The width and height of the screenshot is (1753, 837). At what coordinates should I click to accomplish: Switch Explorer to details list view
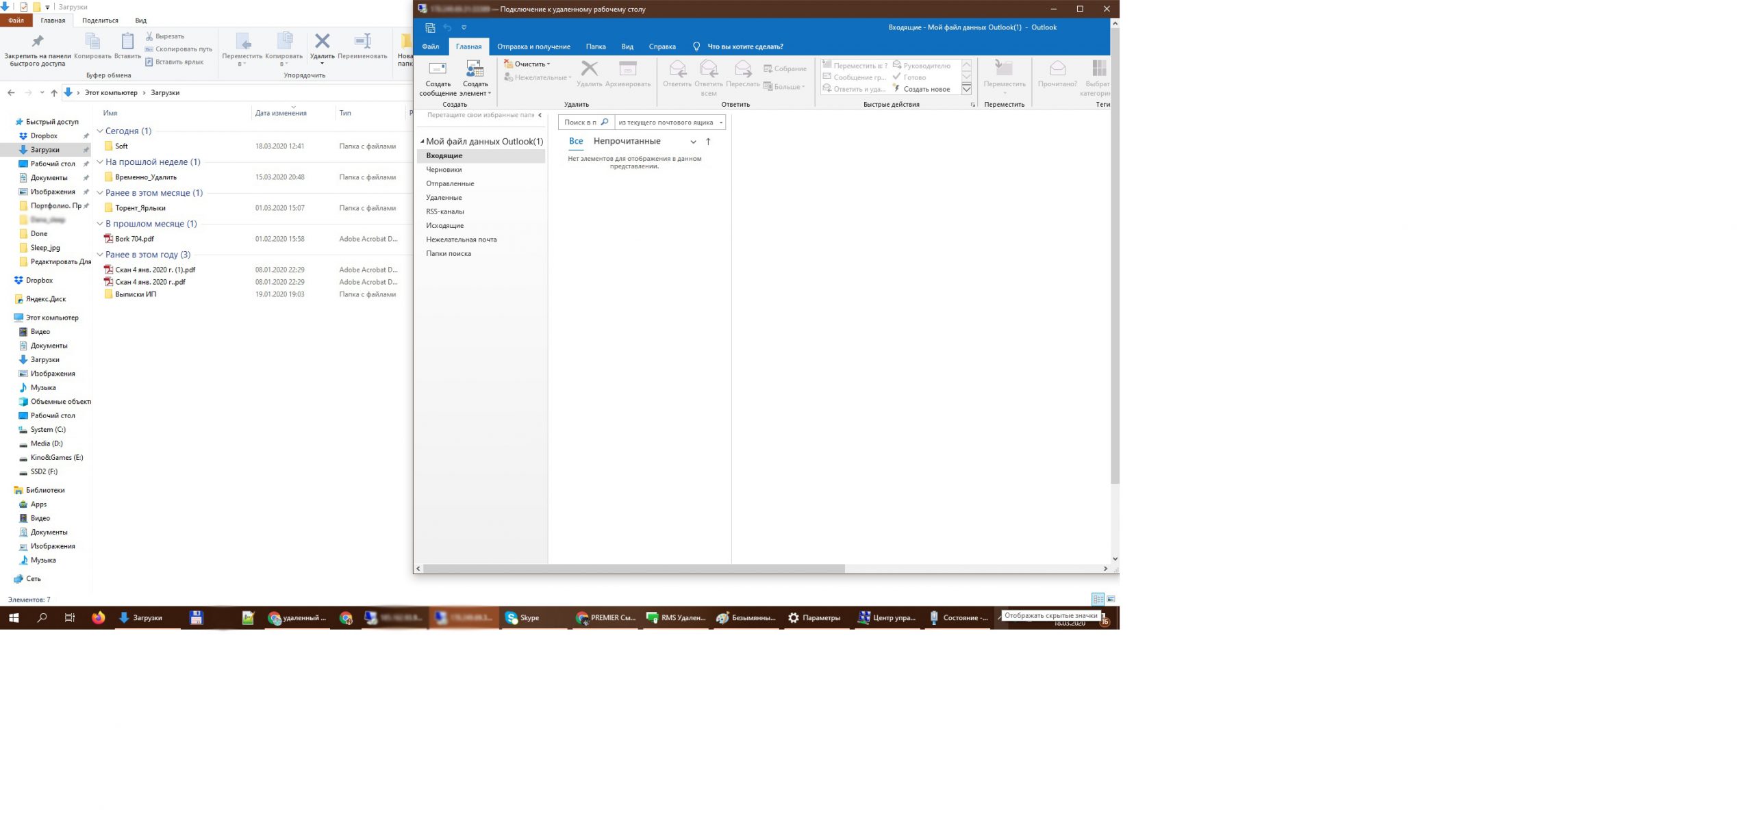[1098, 599]
